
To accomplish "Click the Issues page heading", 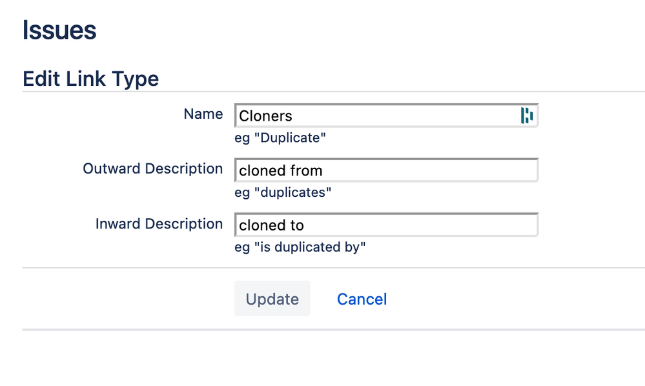I will [59, 30].
